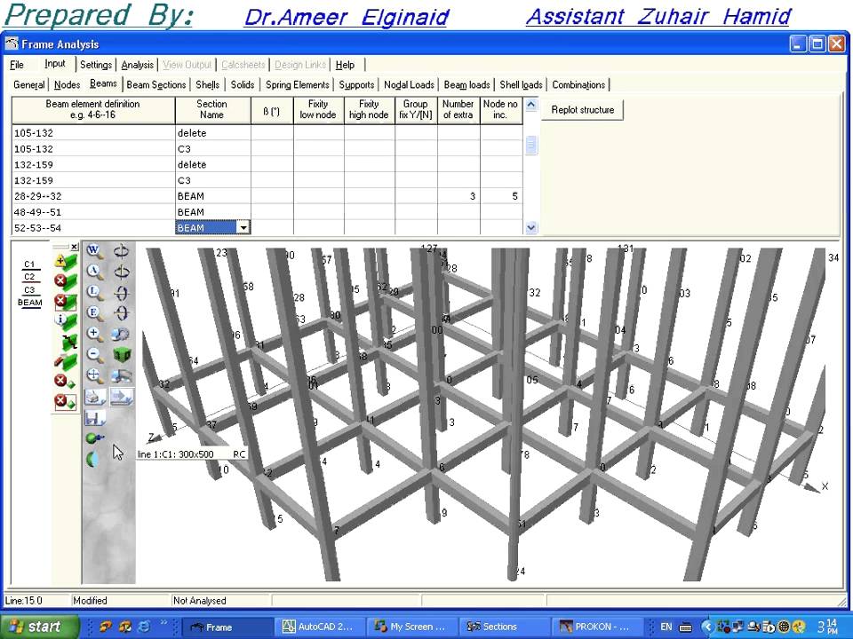Switch to the General tab
The width and height of the screenshot is (853, 639).
(28, 85)
